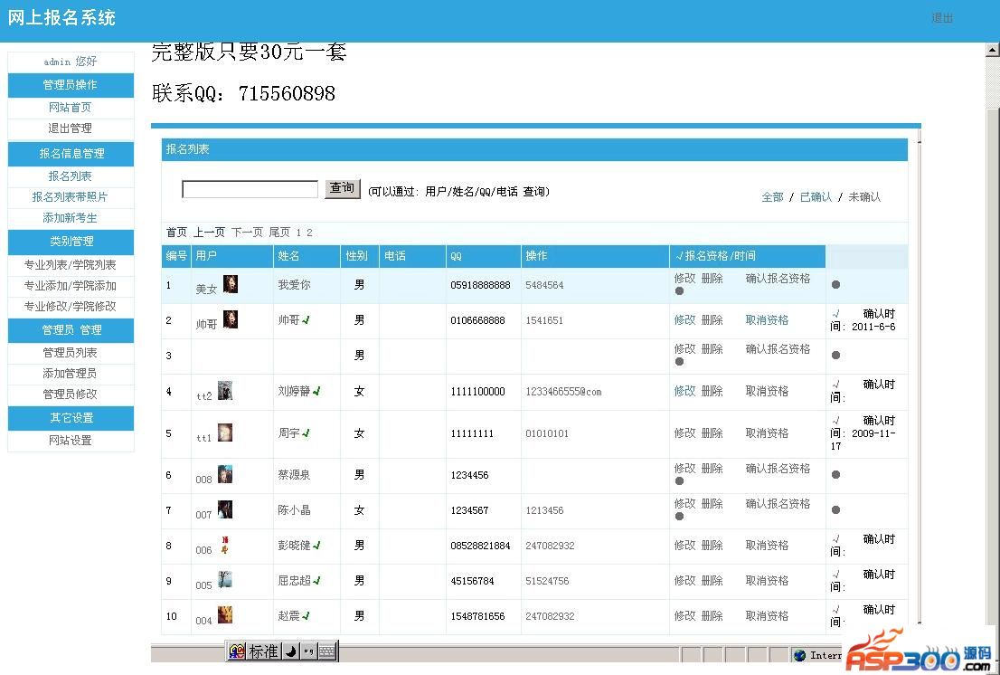The width and height of the screenshot is (1000, 675).
Task: Click 修改 for 我爱你 row
Action: pyautogui.click(x=685, y=279)
